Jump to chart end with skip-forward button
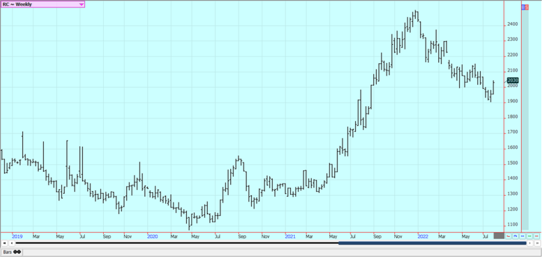 pos(537,243)
